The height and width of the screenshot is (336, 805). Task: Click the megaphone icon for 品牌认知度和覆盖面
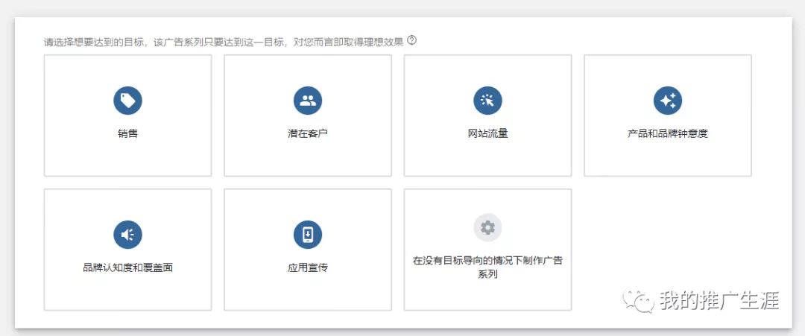[x=127, y=235]
